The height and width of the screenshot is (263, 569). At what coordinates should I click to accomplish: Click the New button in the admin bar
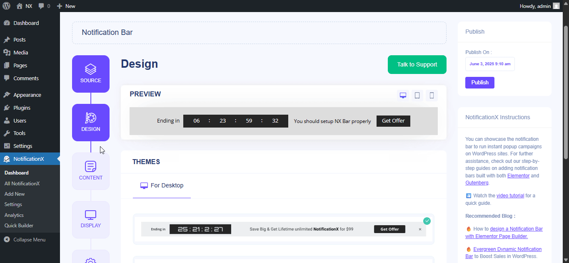pos(66,6)
